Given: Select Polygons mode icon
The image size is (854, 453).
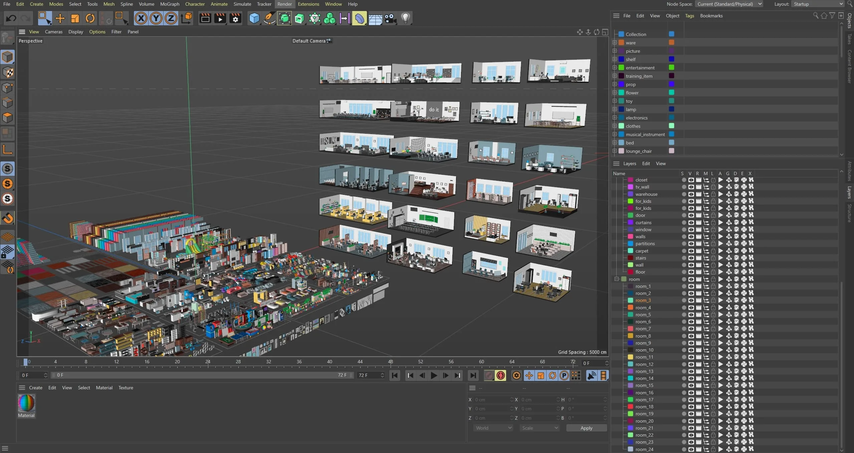Looking at the screenshot, I should click(x=7, y=118).
